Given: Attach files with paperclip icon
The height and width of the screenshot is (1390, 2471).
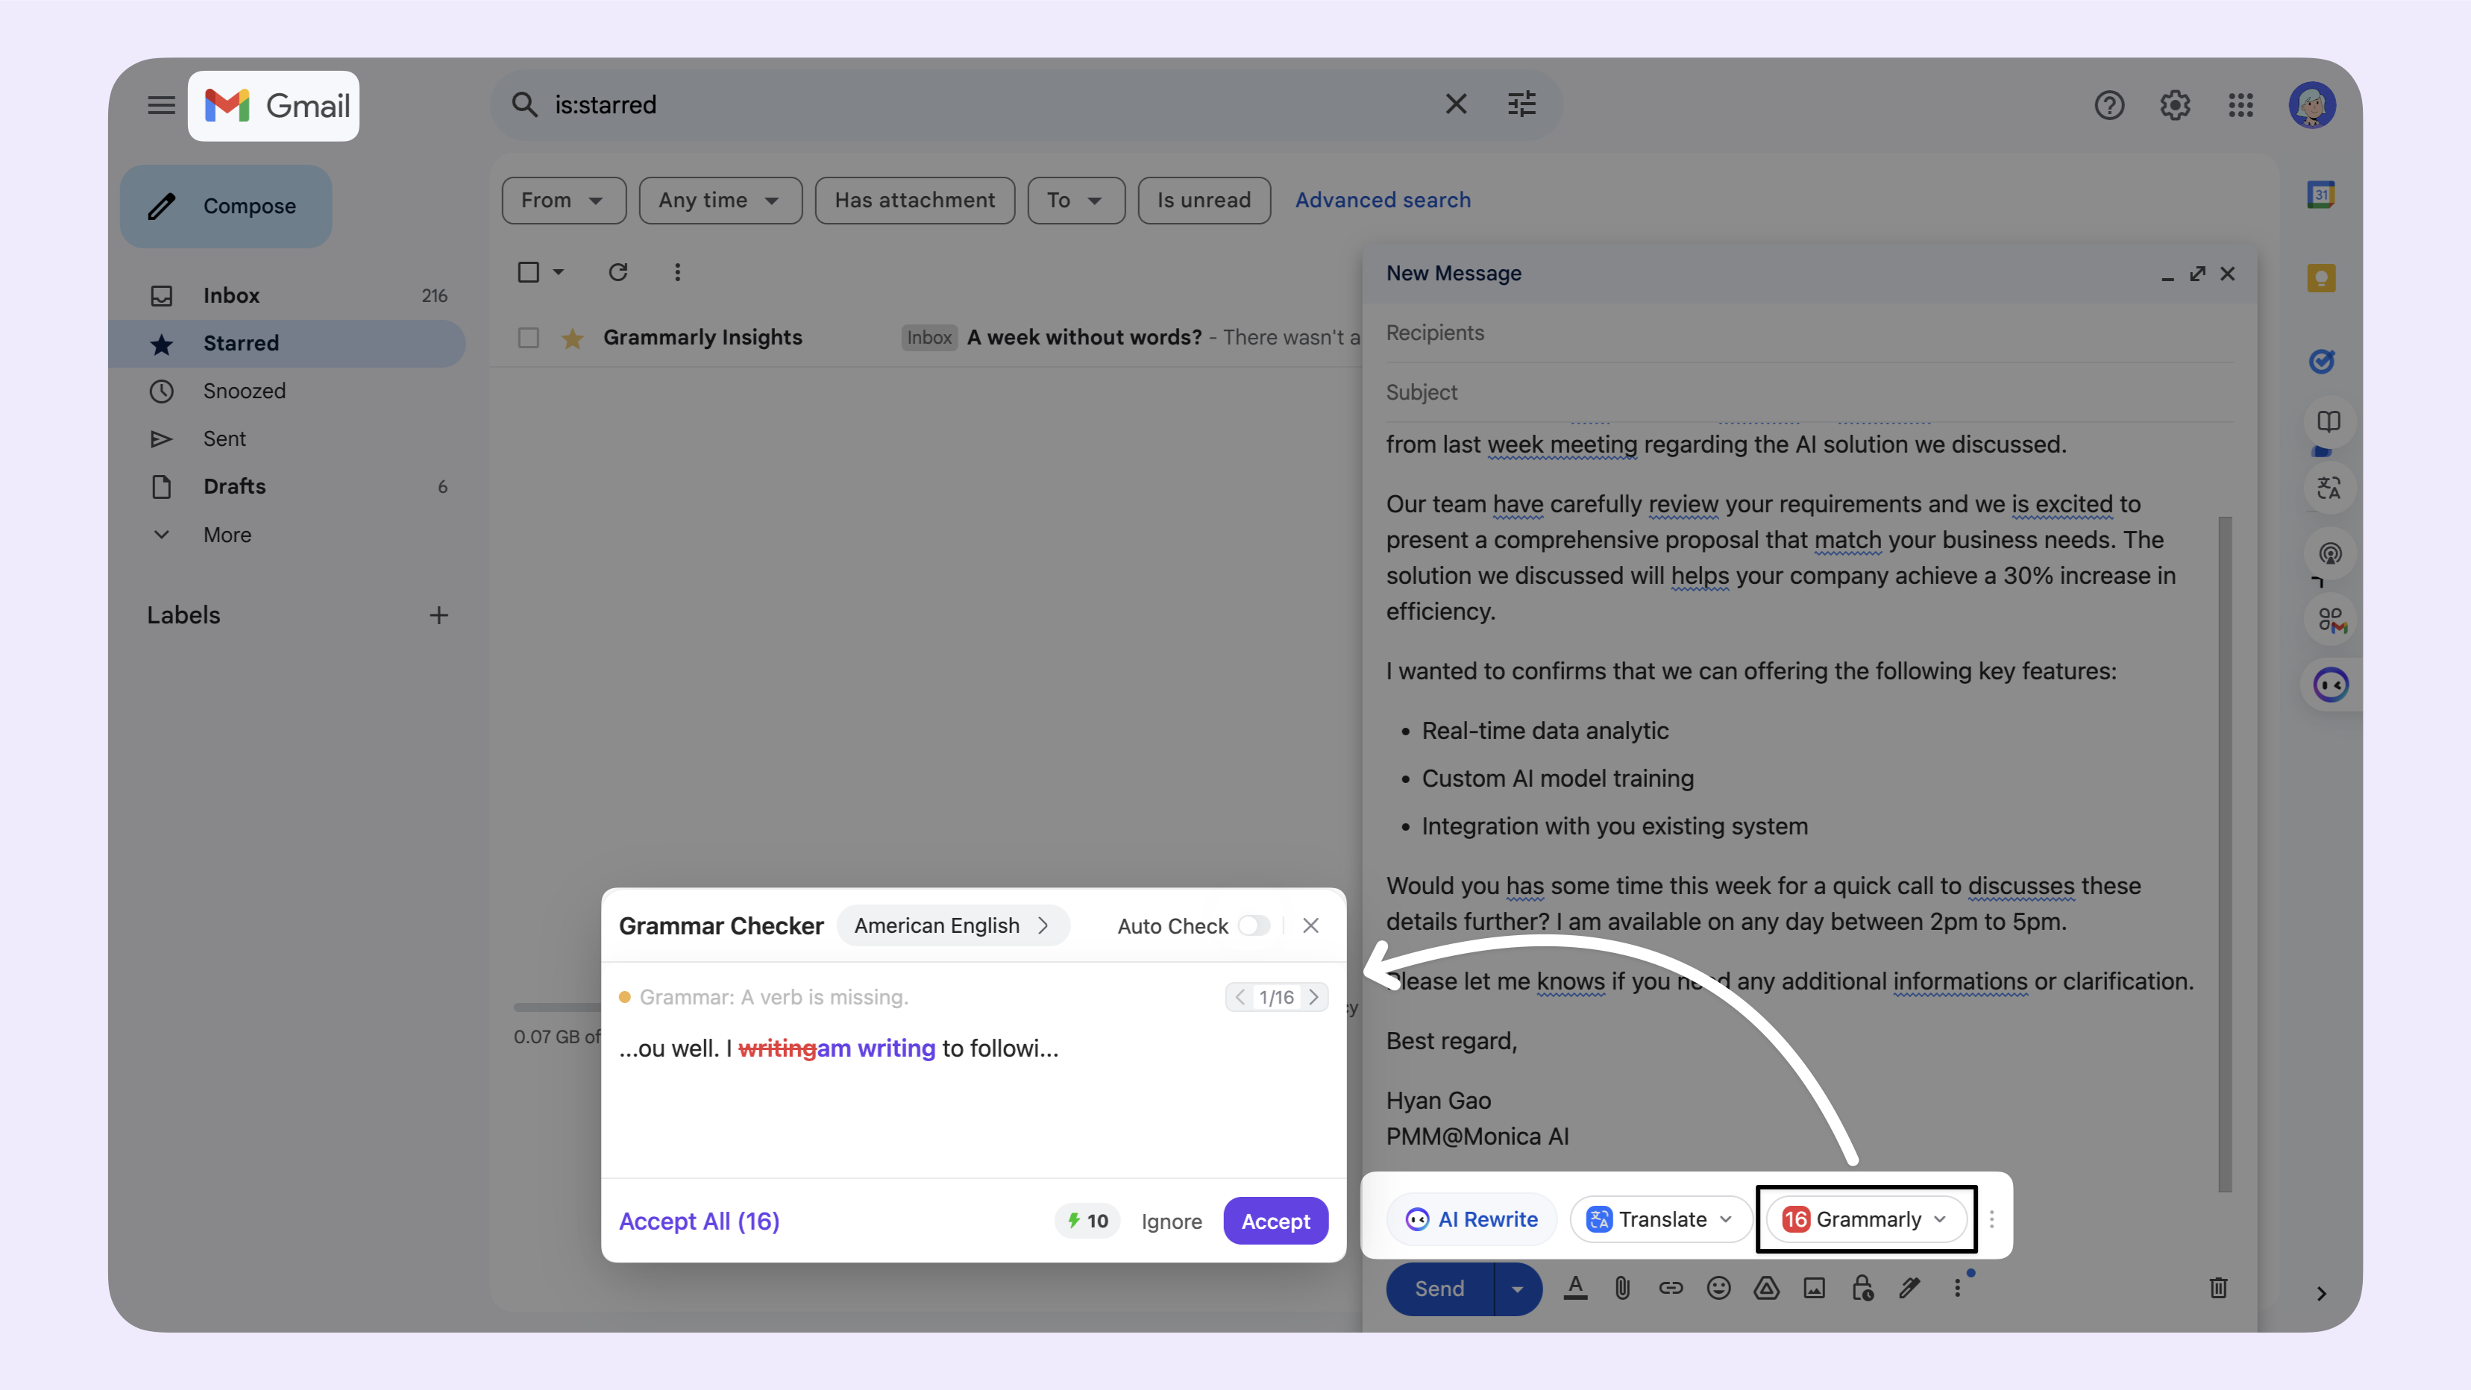Looking at the screenshot, I should [1622, 1289].
